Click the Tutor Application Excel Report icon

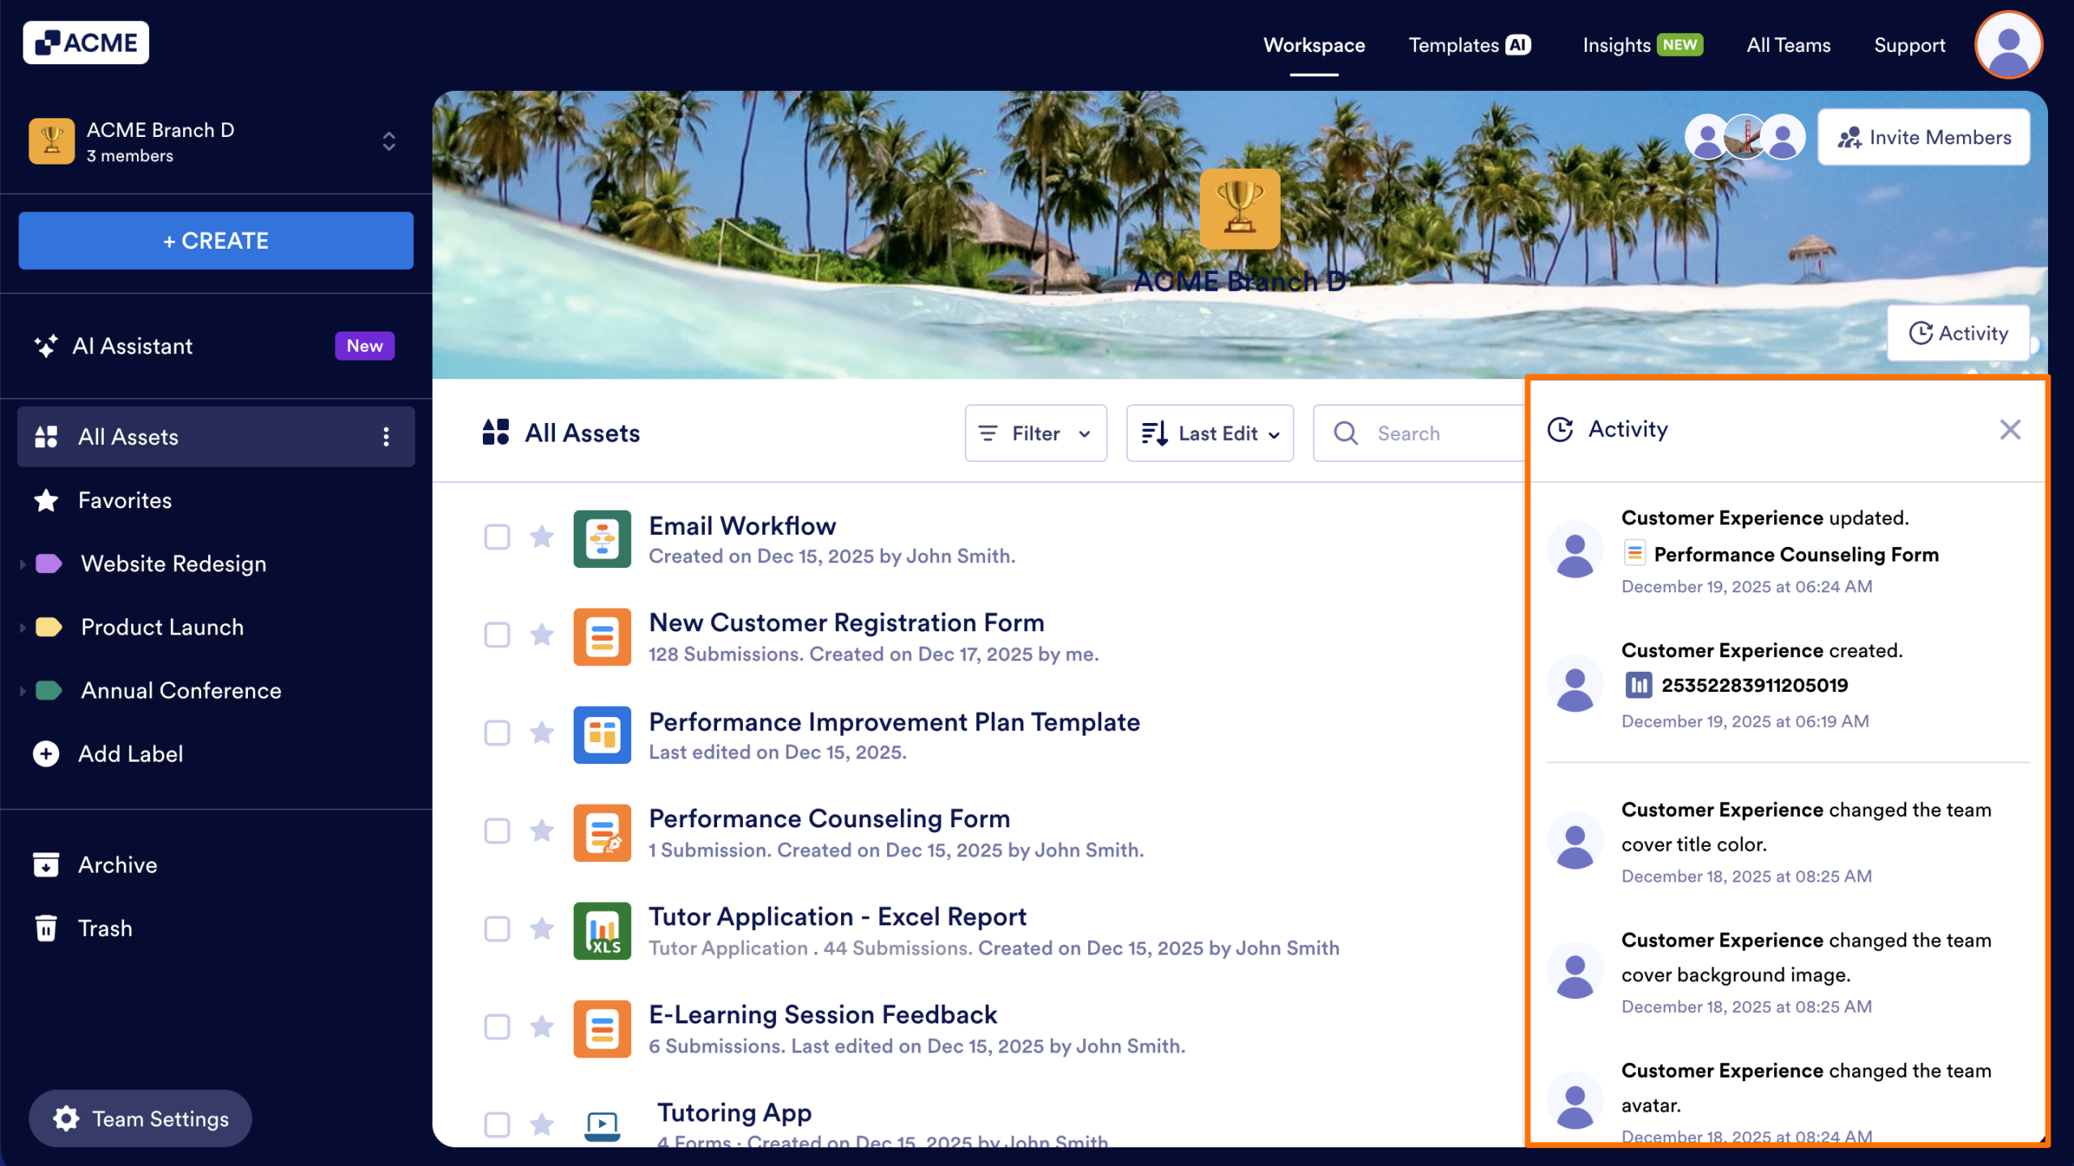tap(602, 930)
